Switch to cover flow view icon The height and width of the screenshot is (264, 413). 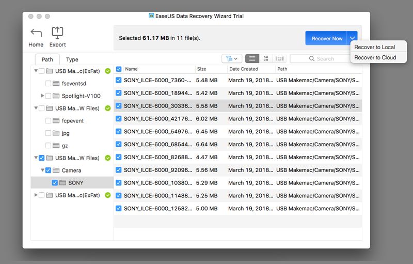click(279, 58)
